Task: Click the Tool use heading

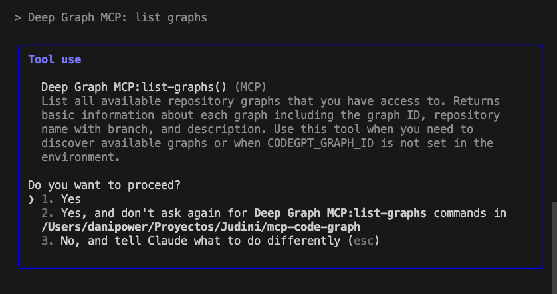Action: coord(55,59)
